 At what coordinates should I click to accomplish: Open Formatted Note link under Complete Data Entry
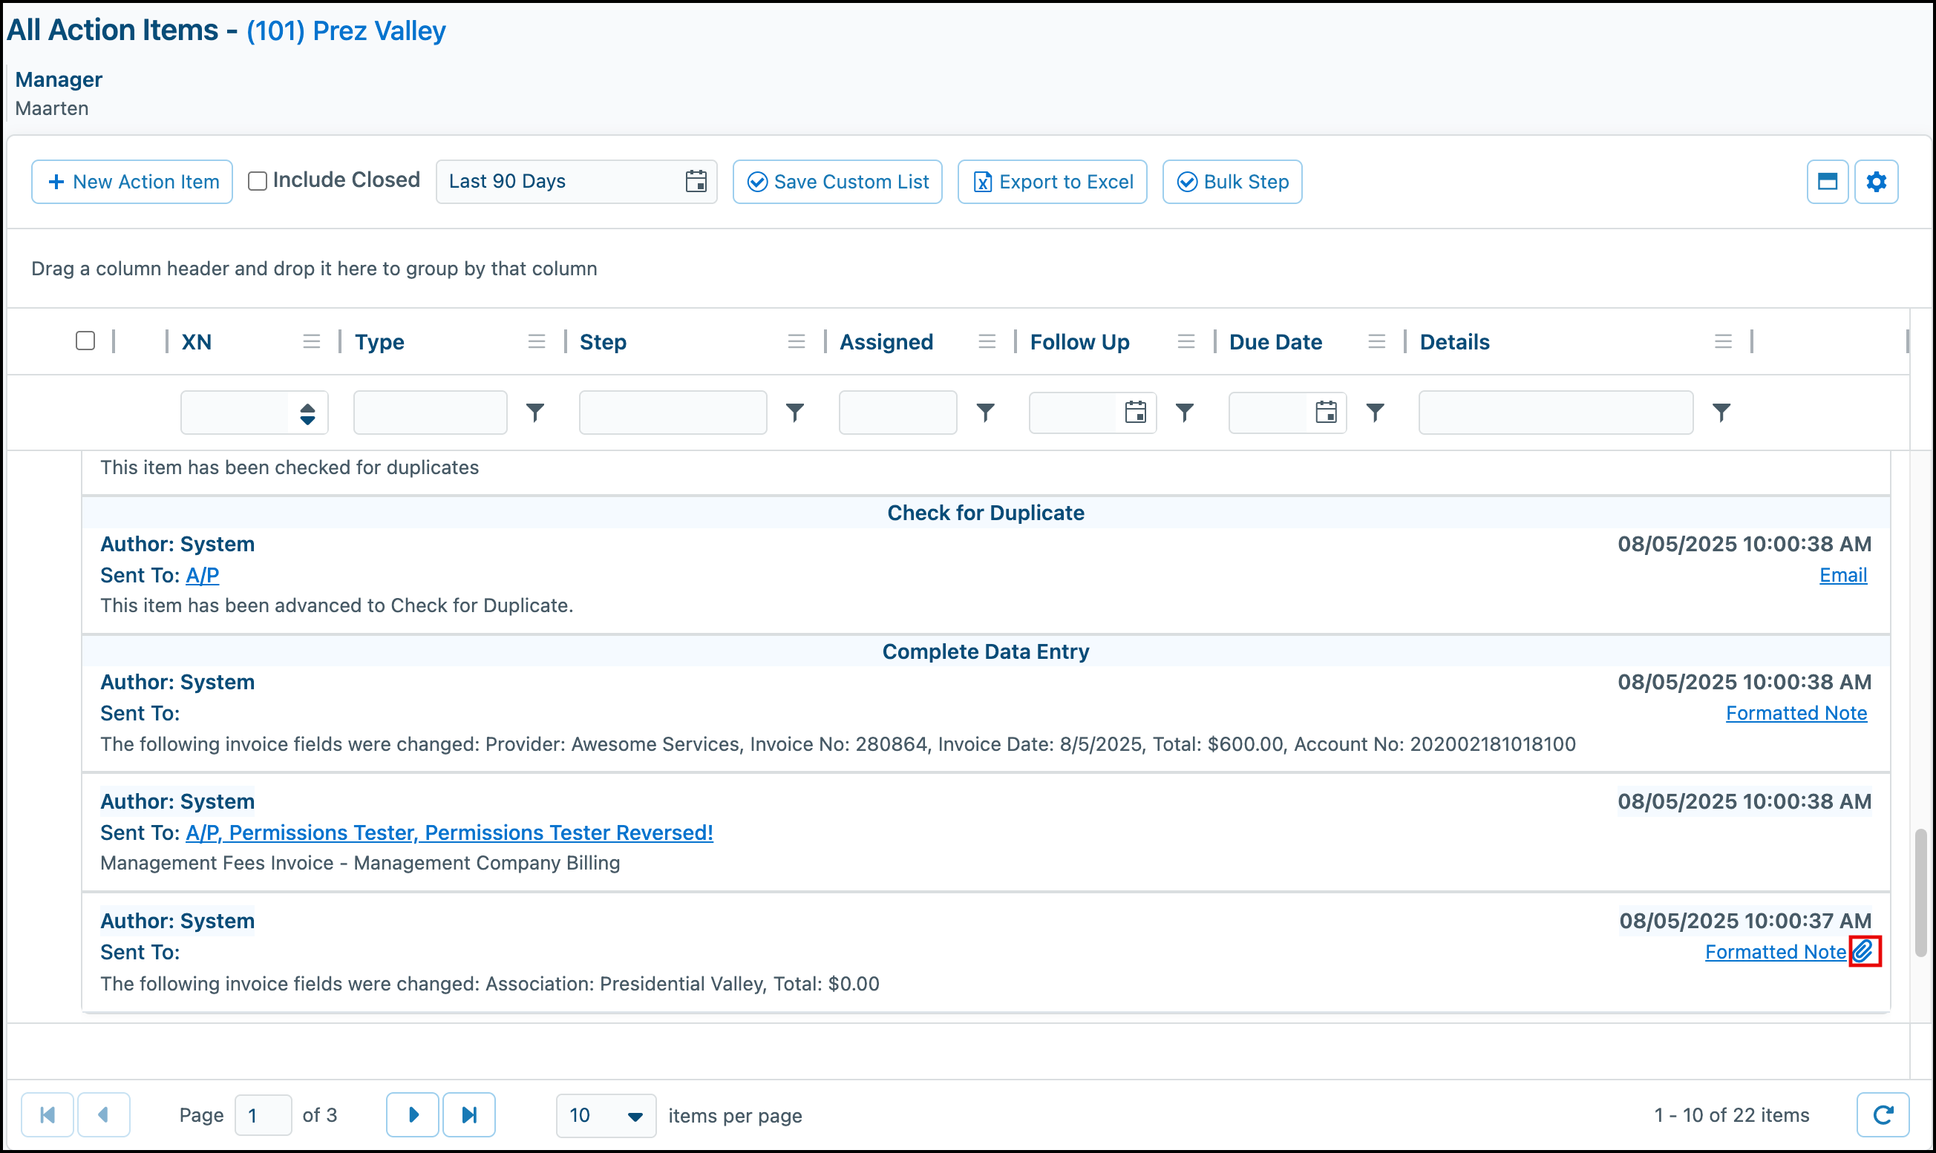pyautogui.click(x=1796, y=713)
